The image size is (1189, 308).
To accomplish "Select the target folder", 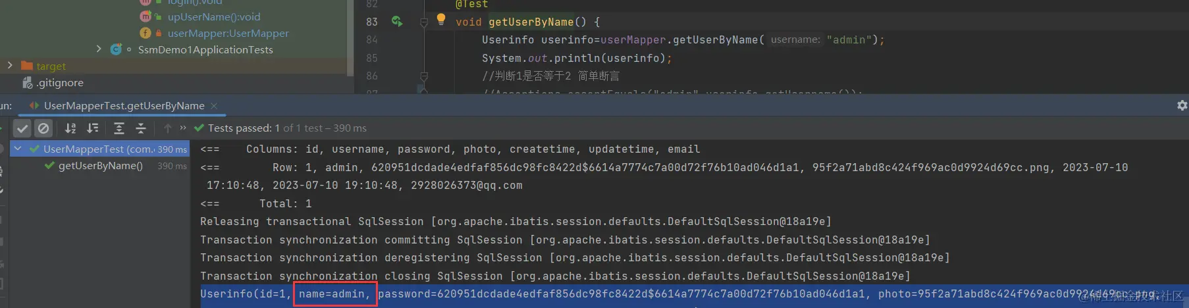I will point(51,66).
